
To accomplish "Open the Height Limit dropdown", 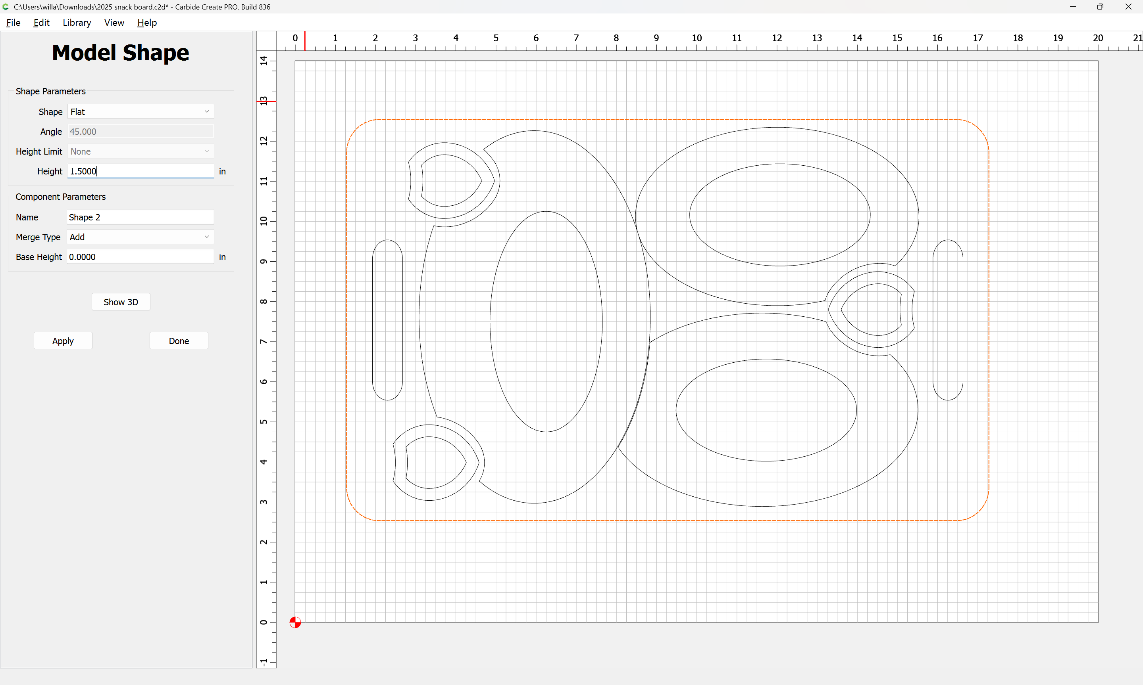I will (140, 151).
